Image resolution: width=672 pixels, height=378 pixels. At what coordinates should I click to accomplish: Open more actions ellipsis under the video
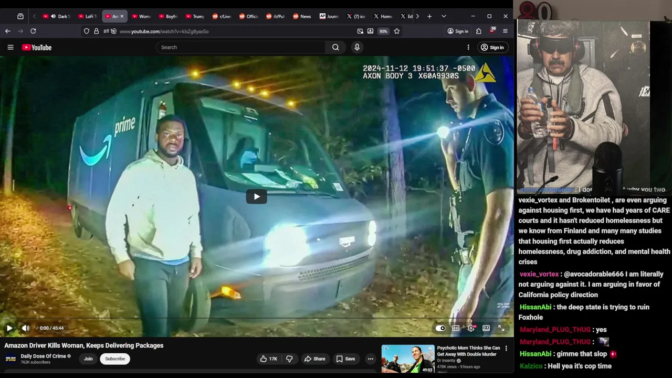point(371,359)
